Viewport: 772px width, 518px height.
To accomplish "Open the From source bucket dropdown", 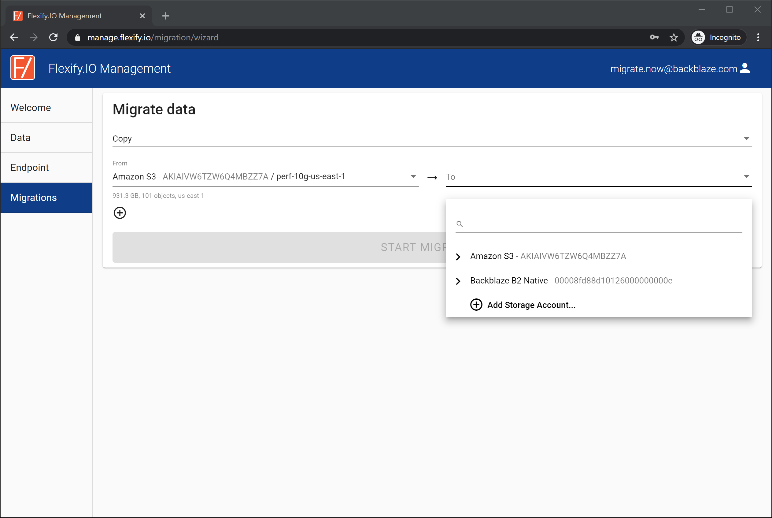I will 414,177.
